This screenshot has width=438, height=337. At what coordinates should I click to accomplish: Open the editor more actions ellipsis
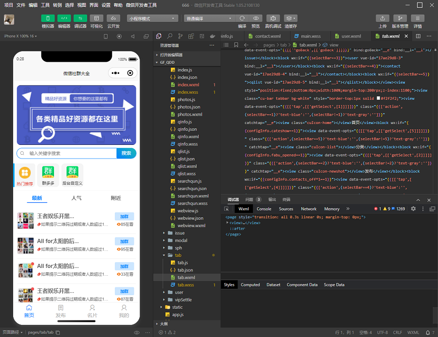click(x=429, y=36)
